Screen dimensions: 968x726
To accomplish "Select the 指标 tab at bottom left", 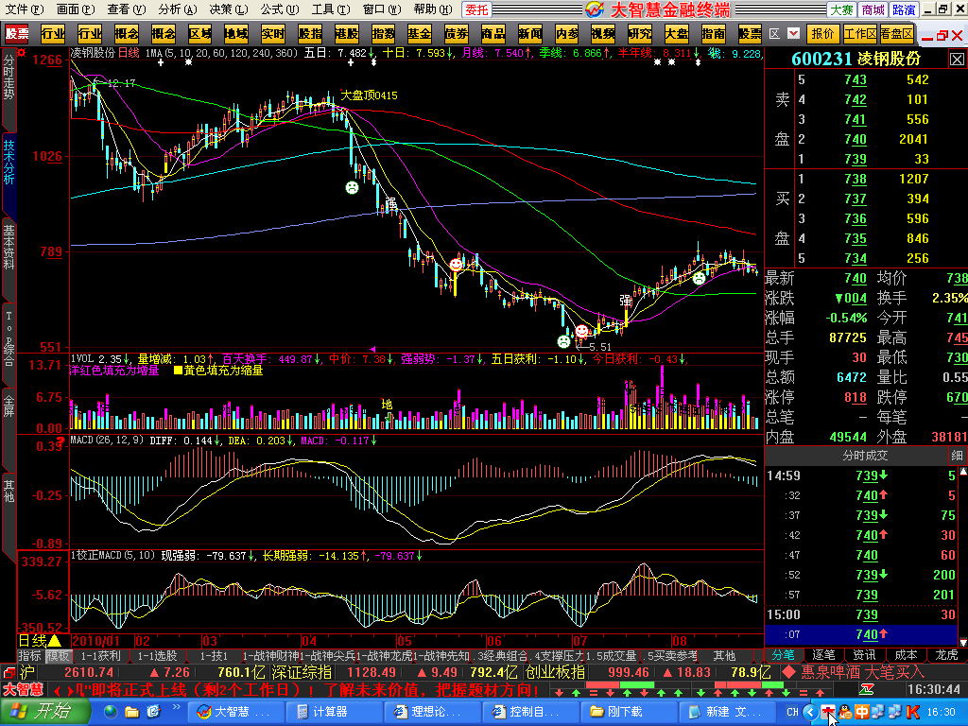I will pyautogui.click(x=29, y=656).
